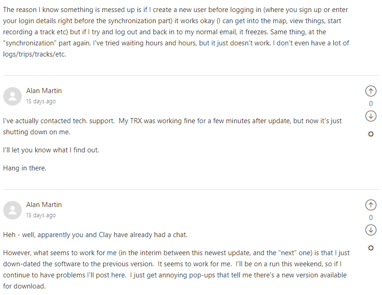Upvote the comment mentioning Clay's chat
This screenshot has width=382, height=295.
(370, 205)
